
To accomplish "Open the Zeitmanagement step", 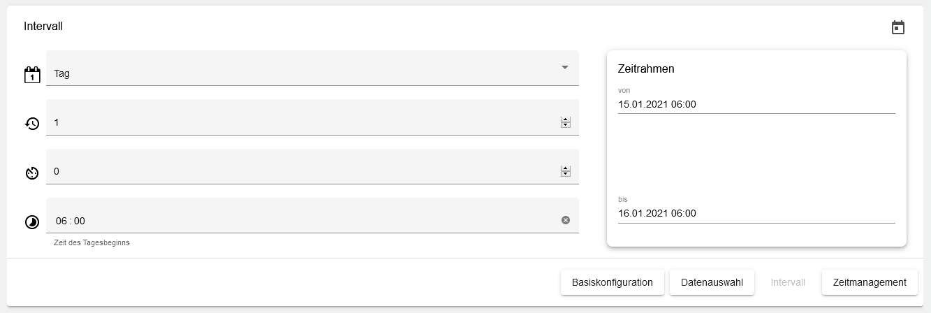I will [870, 282].
